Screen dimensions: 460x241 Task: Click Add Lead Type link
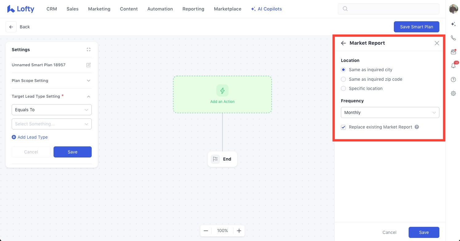(x=30, y=137)
